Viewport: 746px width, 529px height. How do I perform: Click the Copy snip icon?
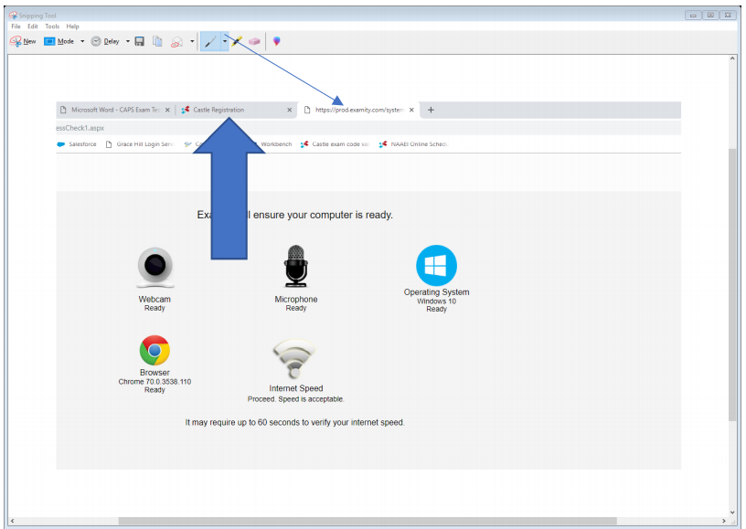coord(156,41)
